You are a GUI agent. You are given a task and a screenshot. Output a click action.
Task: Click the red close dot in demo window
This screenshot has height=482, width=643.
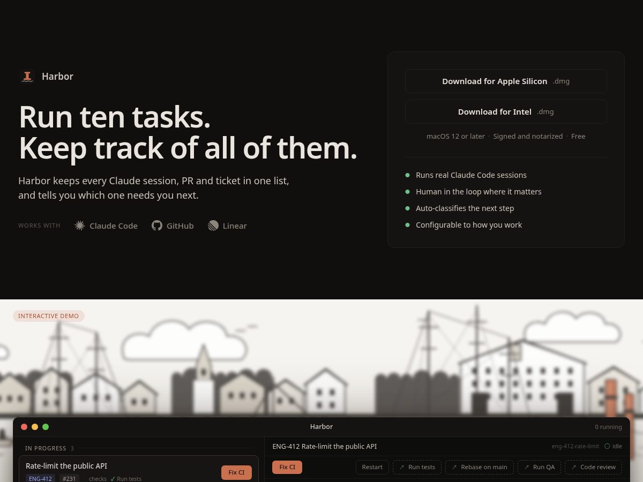click(x=24, y=427)
